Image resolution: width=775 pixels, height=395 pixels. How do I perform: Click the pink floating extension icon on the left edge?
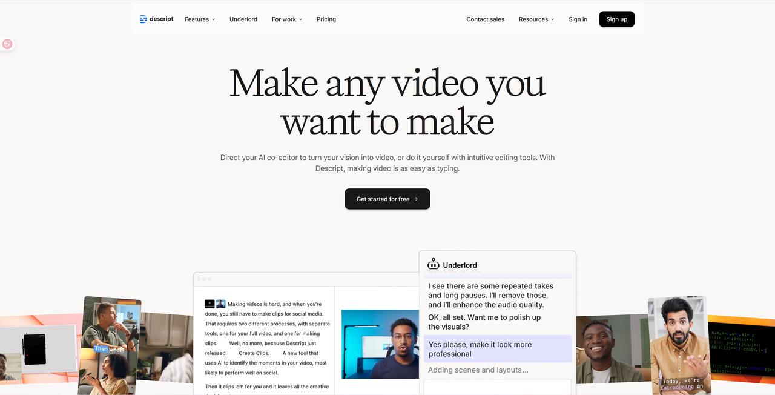click(7, 44)
